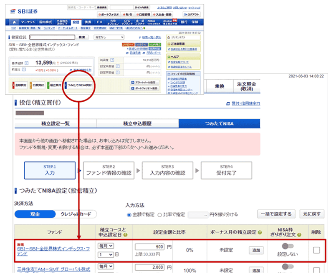Click the 入出金・振替 header button
Viewport: 334px width, 276px height.
click(162, 15)
